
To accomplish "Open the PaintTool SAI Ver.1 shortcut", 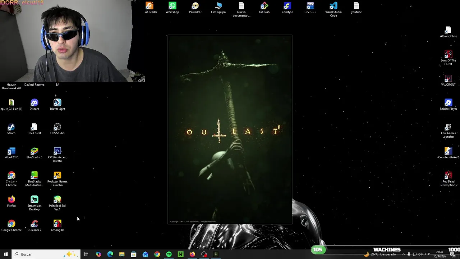I will click(x=57, y=203).
